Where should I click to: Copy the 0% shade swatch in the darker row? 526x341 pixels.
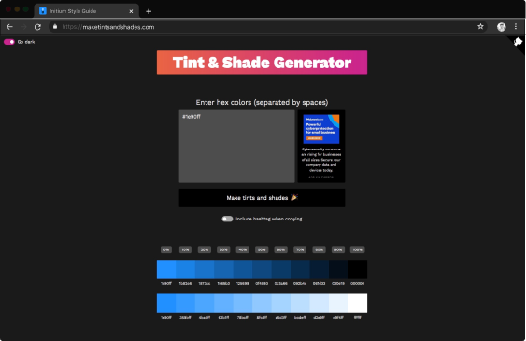166,269
